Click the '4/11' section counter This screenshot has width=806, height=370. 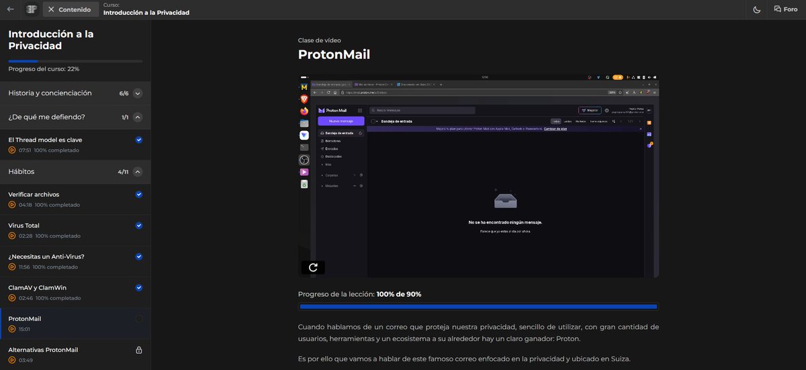pos(123,172)
